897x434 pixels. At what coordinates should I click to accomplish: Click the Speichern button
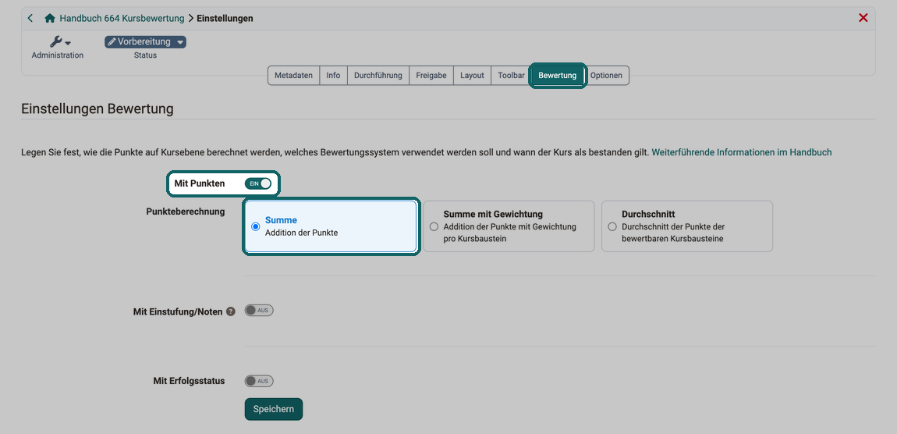pyautogui.click(x=274, y=409)
